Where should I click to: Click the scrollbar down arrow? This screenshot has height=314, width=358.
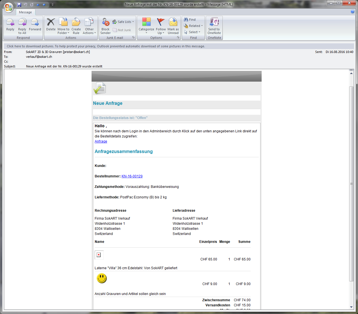coord(351,307)
